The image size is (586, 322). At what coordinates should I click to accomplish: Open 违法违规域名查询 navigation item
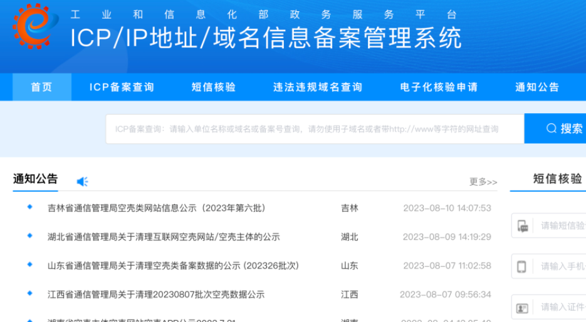point(318,87)
